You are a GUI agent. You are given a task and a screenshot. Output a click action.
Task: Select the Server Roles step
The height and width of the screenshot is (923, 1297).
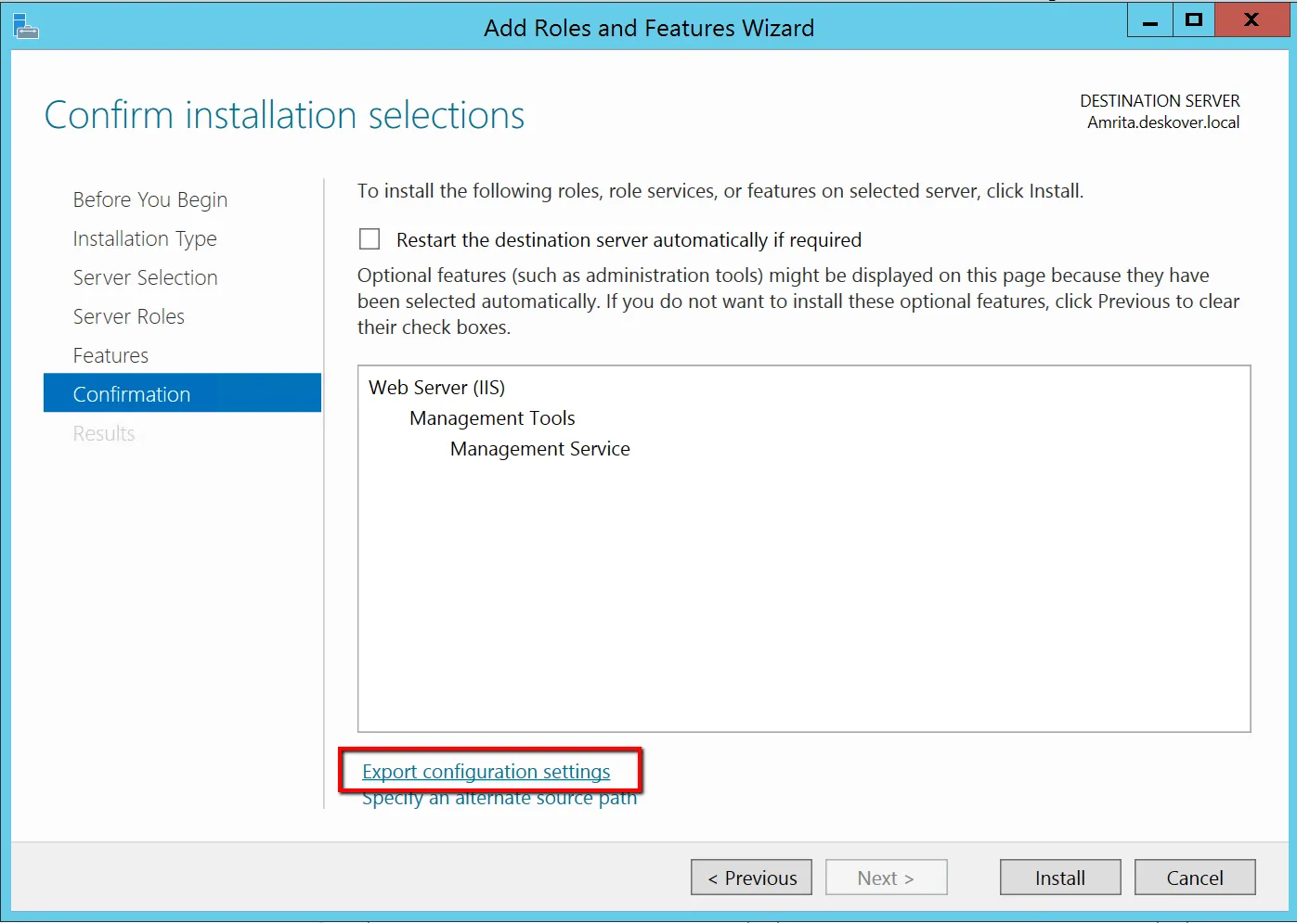click(x=129, y=316)
